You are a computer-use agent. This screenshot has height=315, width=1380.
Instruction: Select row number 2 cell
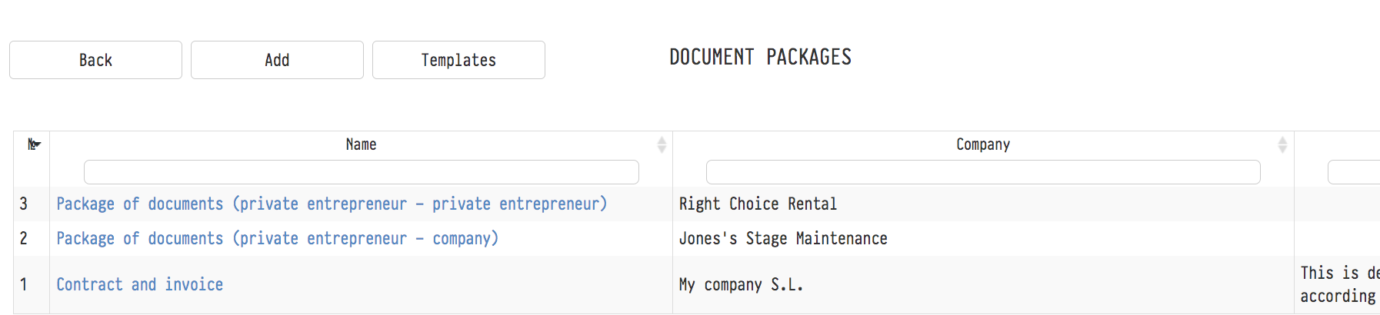click(x=24, y=239)
